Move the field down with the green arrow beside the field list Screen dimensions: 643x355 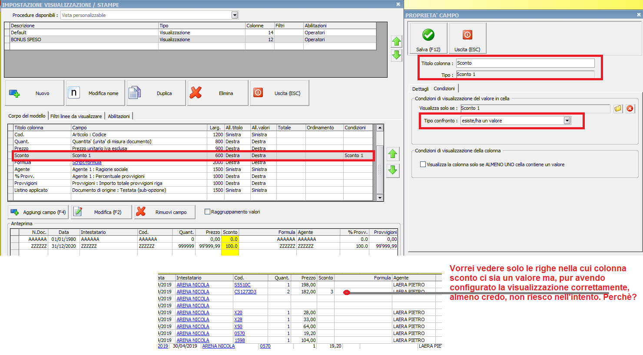click(x=393, y=170)
